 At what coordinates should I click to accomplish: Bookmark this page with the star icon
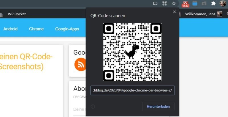(174, 3)
